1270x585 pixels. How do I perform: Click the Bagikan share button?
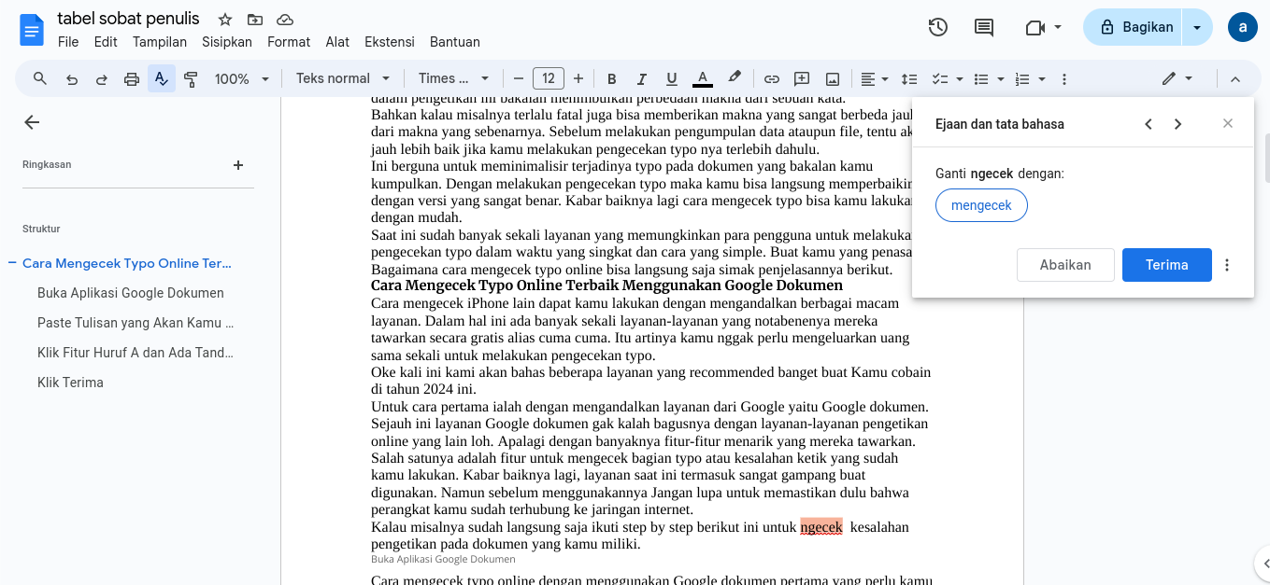coord(1134,27)
